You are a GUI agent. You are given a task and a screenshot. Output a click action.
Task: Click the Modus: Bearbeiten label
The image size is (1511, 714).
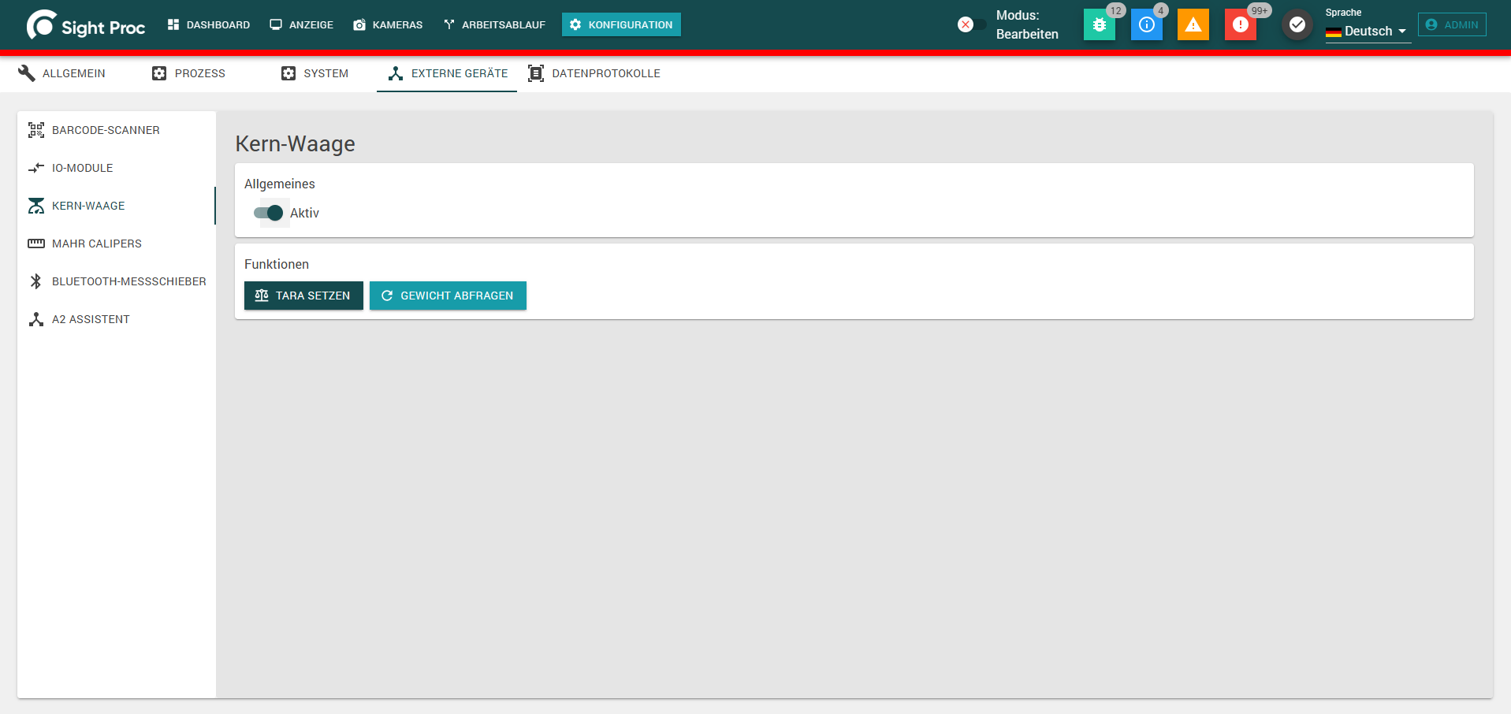(x=1027, y=24)
